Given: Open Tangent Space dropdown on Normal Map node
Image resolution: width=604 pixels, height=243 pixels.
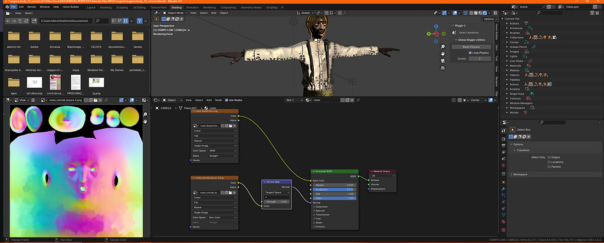Looking at the screenshot, I should pyautogui.click(x=277, y=192).
